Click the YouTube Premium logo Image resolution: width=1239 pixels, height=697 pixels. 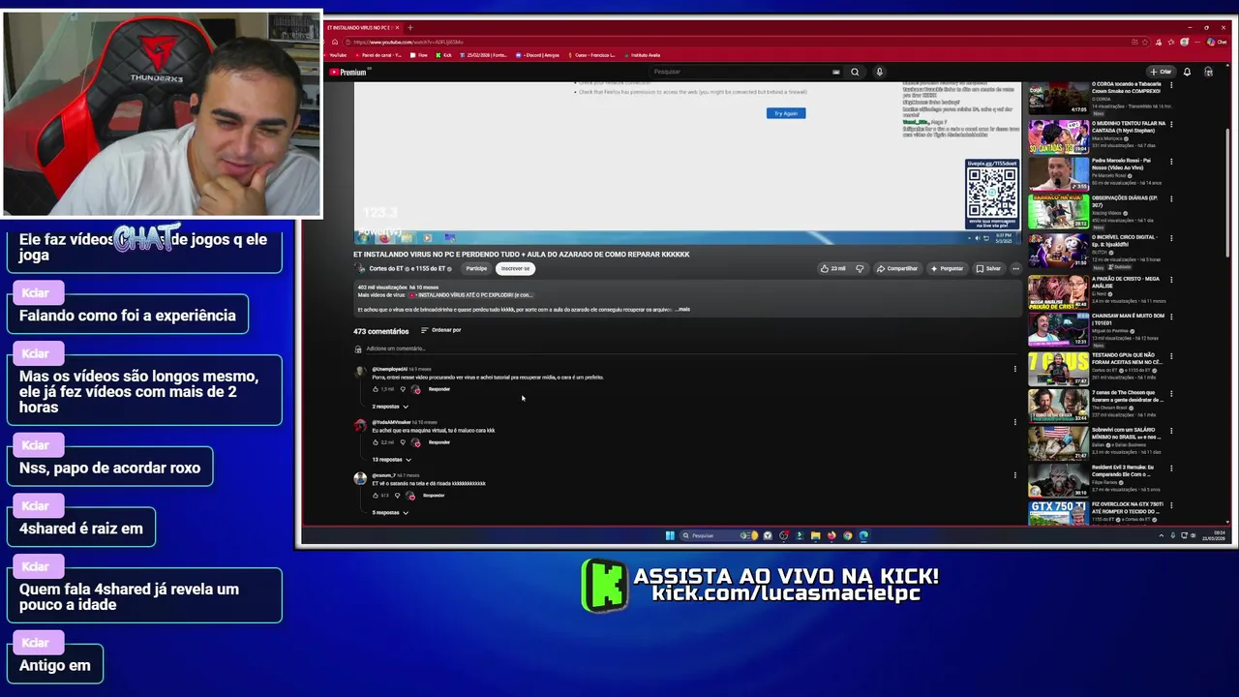click(x=348, y=72)
